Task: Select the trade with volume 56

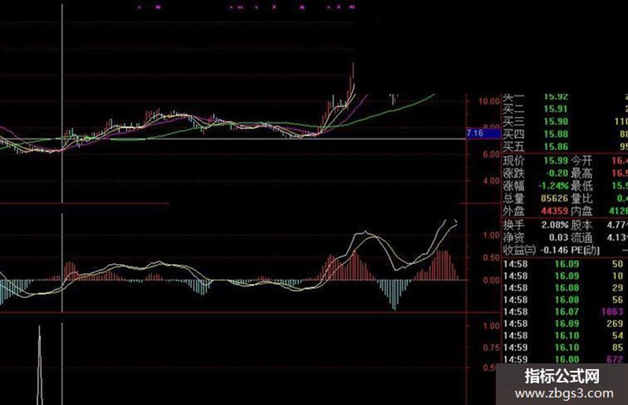Action: pos(565,300)
